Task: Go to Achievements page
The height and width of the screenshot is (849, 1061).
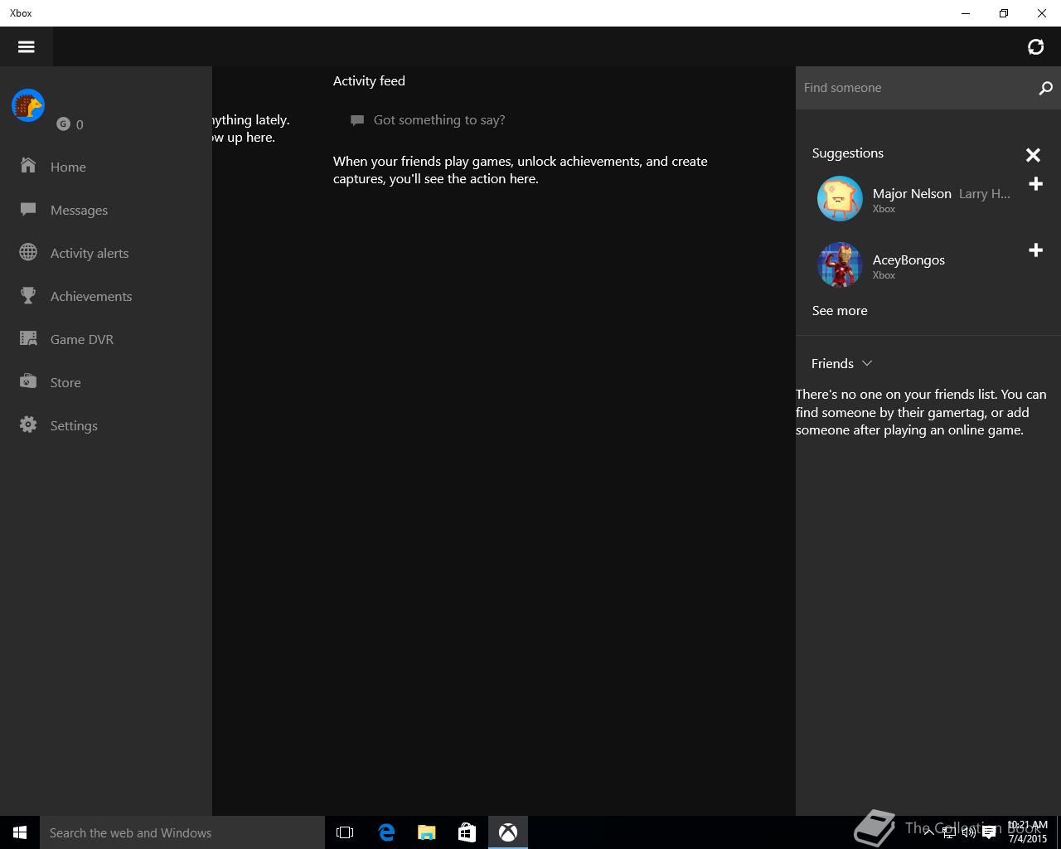Action: (x=106, y=296)
